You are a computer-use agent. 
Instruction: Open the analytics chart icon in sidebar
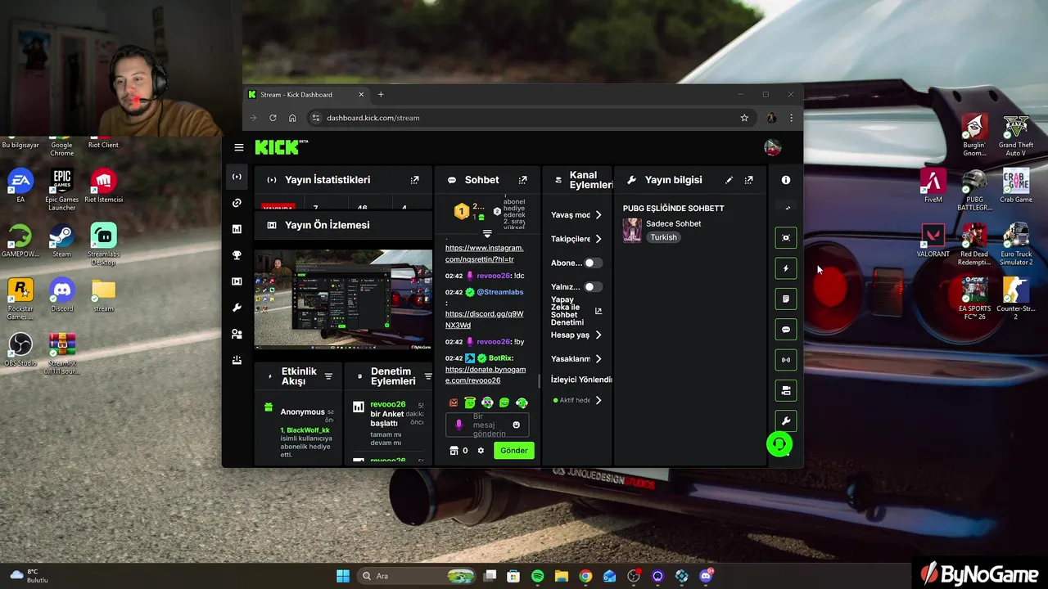tap(237, 229)
